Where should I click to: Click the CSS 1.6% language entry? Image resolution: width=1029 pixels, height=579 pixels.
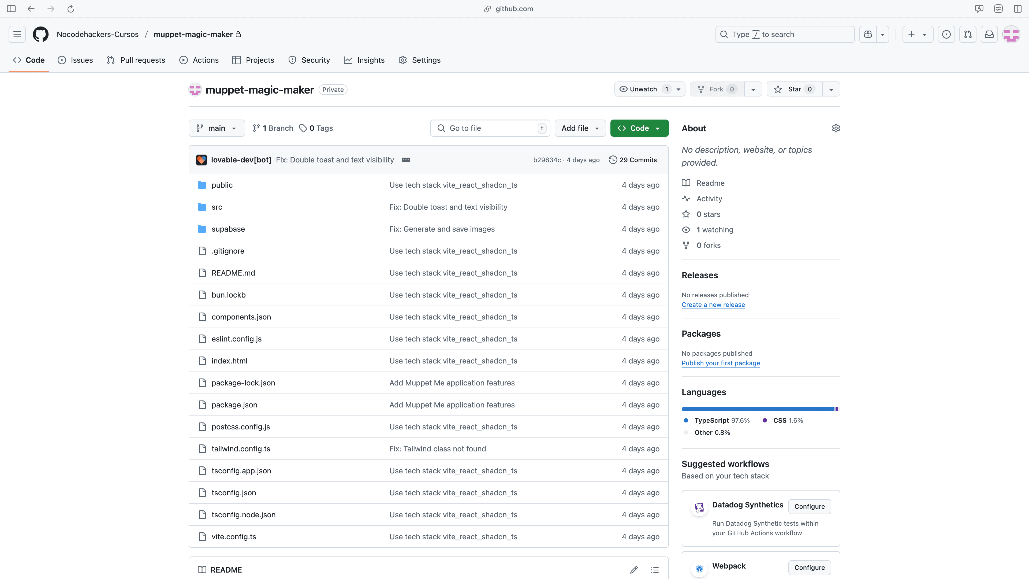782,421
